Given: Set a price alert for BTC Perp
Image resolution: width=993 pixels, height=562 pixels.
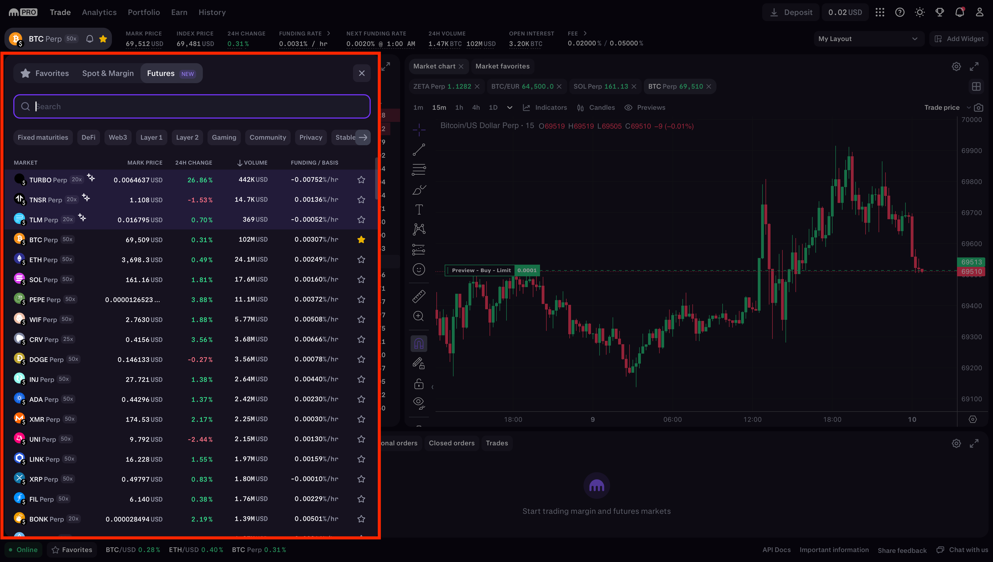Looking at the screenshot, I should coord(89,39).
